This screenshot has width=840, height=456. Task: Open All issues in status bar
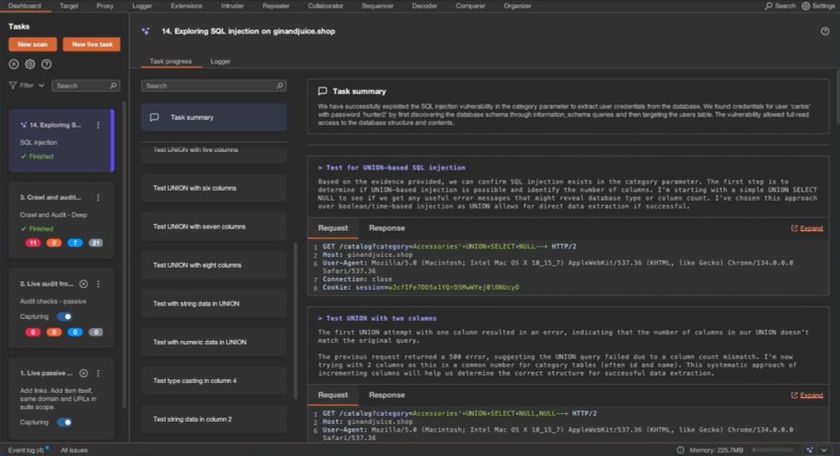coord(74,450)
